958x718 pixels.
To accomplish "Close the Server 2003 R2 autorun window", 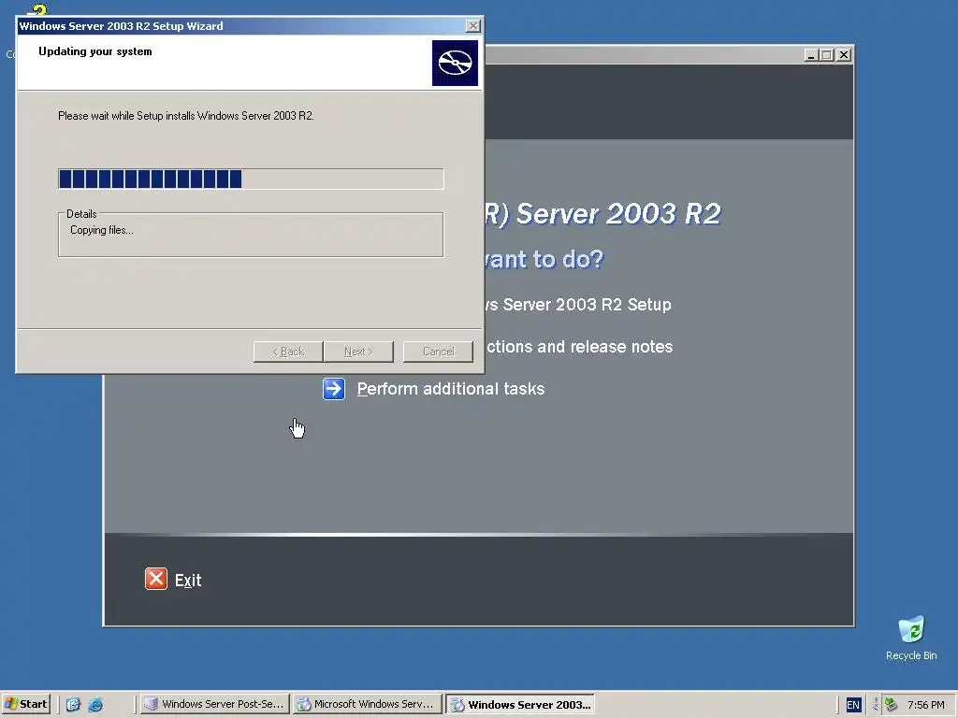I will click(844, 55).
